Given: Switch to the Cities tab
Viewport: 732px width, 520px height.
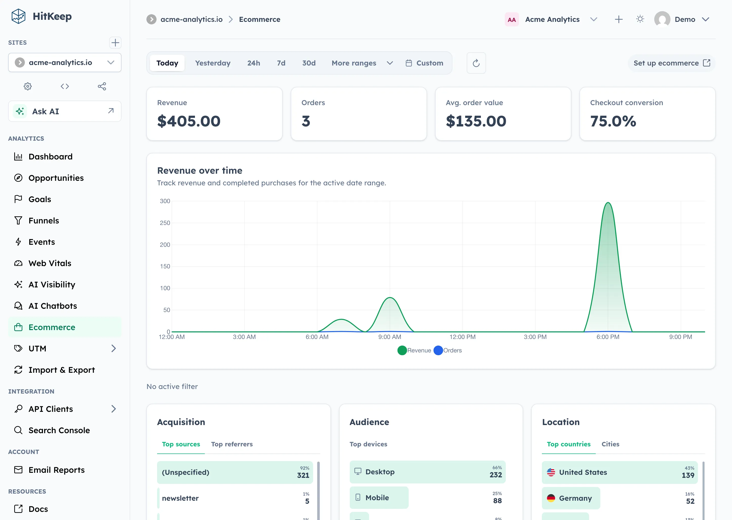Looking at the screenshot, I should pos(610,444).
